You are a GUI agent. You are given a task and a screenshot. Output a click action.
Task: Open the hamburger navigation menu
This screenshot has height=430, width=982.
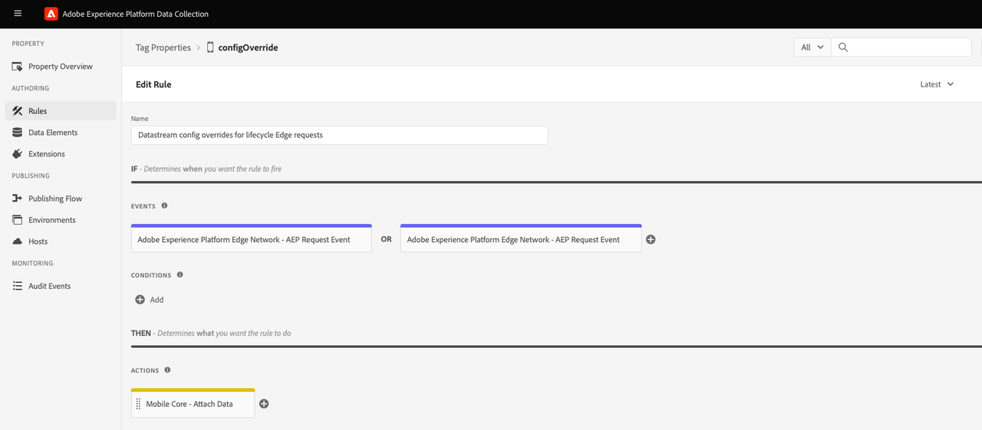click(x=18, y=14)
